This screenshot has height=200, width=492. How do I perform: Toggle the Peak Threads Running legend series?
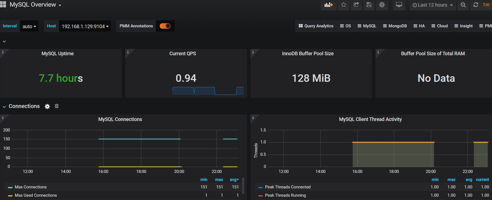tap(285, 195)
